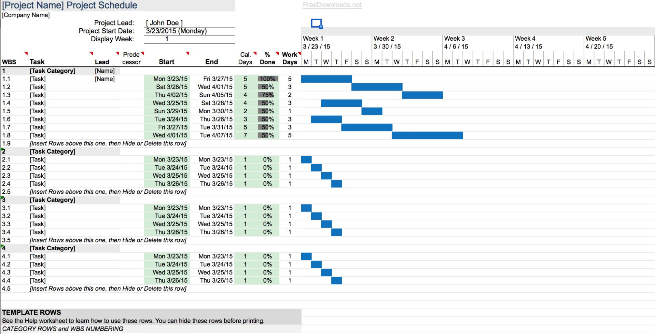Click the red marker on Task Category row 4
655x334 pixels.
point(2,246)
